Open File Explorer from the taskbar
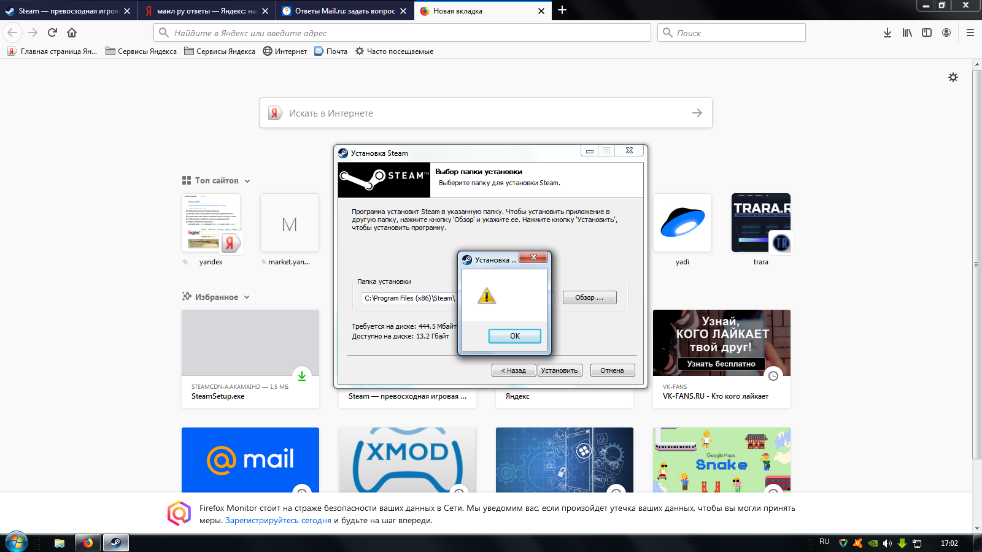This screenshot has width=982, height=552. [60, 543]
